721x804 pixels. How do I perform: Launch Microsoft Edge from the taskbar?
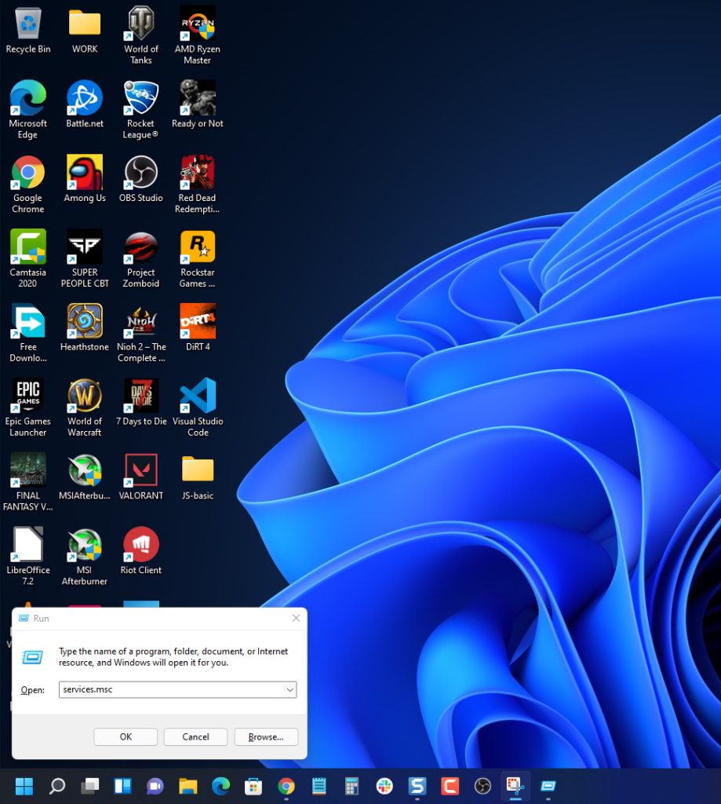[221, 786]
